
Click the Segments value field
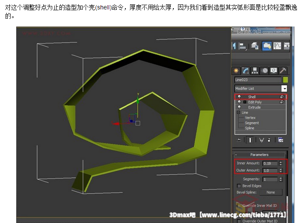270,179
